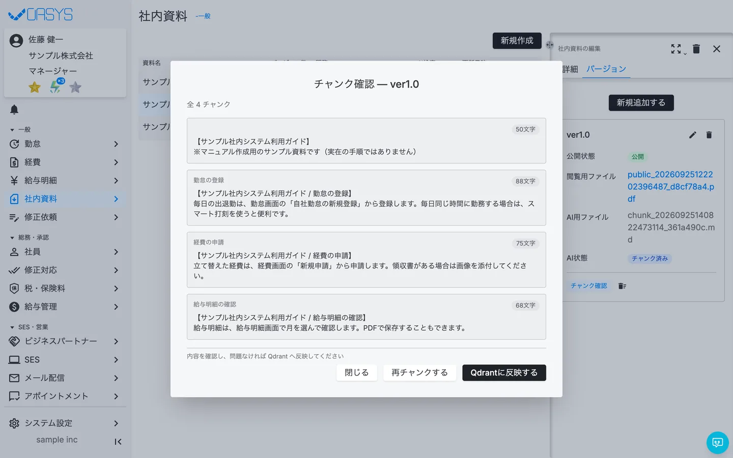
Task: Click the lightning badge with x3
Action: (56, 86)
